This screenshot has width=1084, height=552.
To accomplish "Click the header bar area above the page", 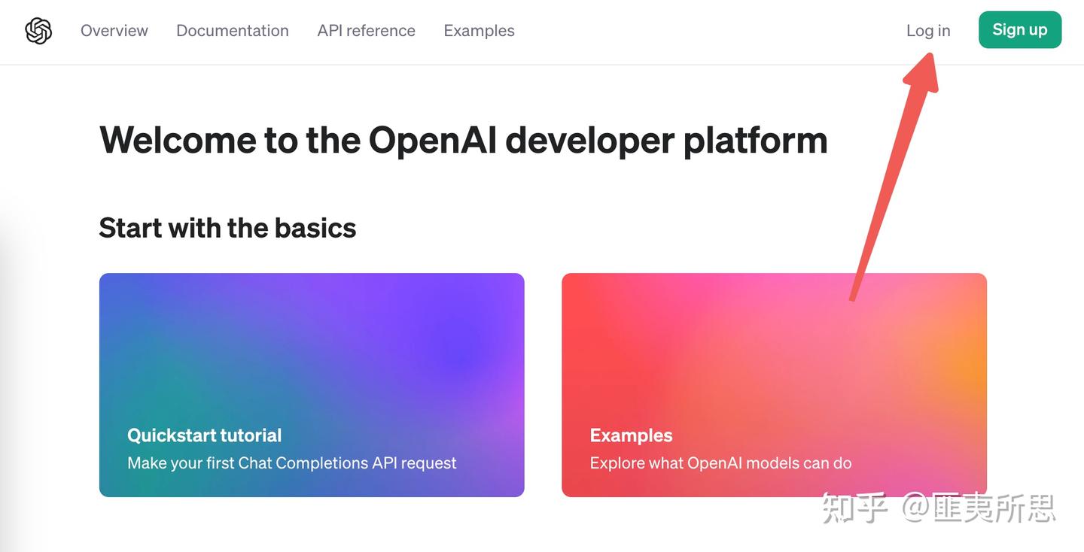I will pos(677,32).
